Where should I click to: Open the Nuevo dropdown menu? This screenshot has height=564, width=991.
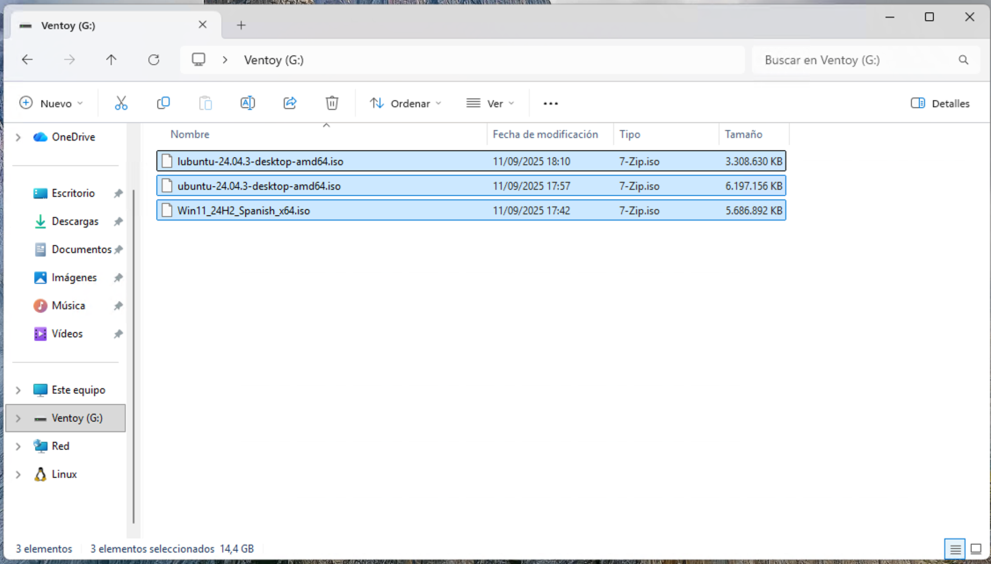pyautogui.click(x=51, y=103)
